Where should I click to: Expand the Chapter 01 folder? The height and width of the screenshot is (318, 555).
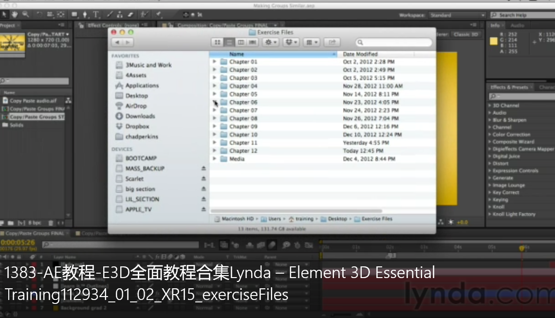pos(214,62)
